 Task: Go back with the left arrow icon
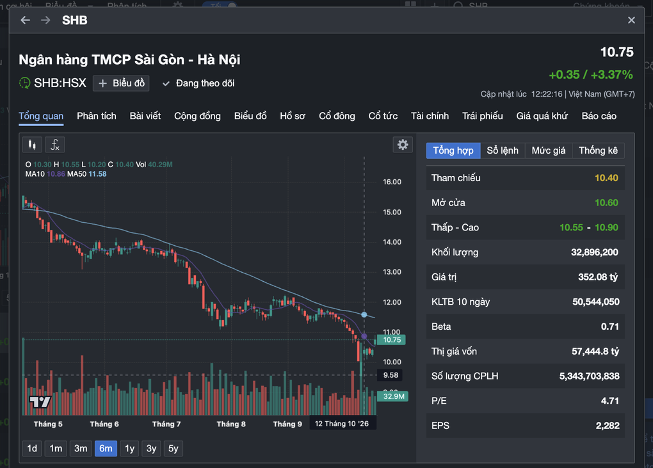pos(26,20)
